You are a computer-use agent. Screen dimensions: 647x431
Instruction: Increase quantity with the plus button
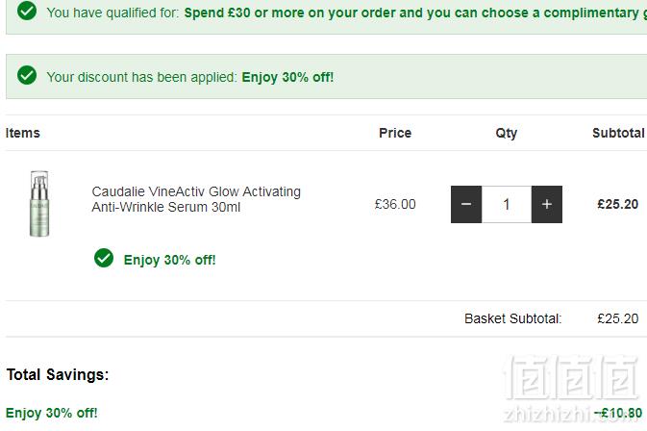point(547,204)
